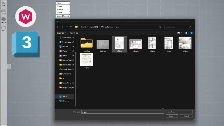This screenshot has width=224, height=126.
Task: Click the Open button in dialog
Action: click(171, 116)
